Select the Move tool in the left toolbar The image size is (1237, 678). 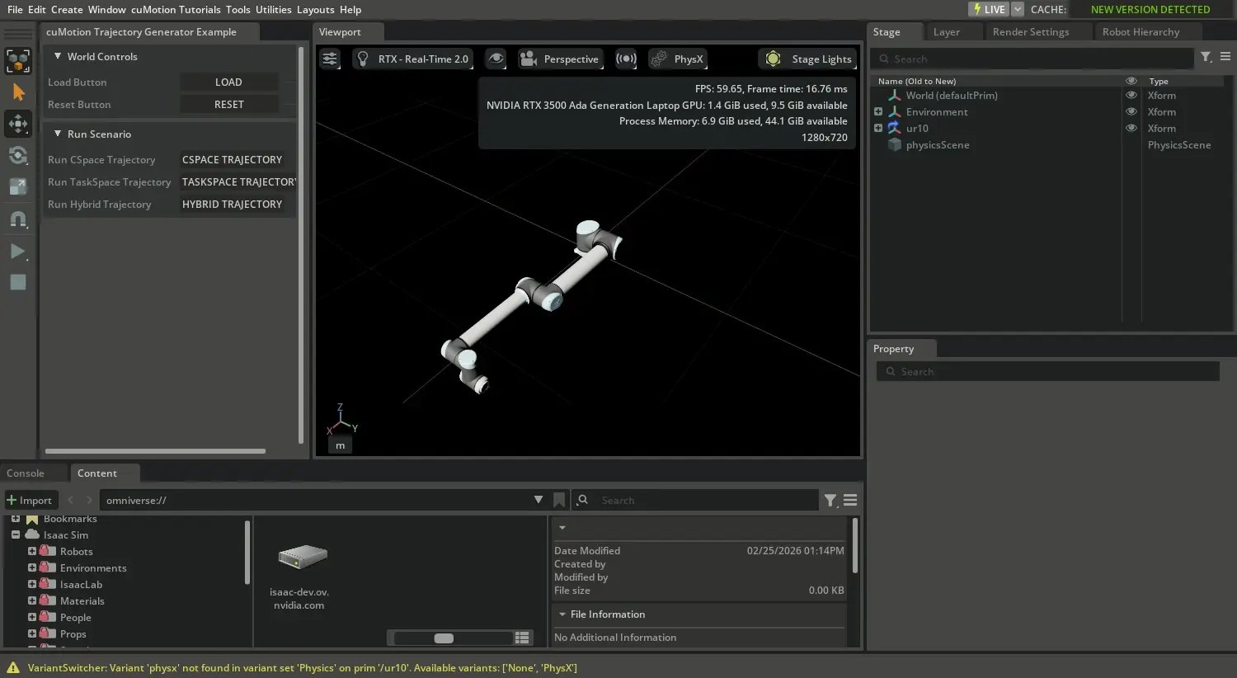pos(19,124)
